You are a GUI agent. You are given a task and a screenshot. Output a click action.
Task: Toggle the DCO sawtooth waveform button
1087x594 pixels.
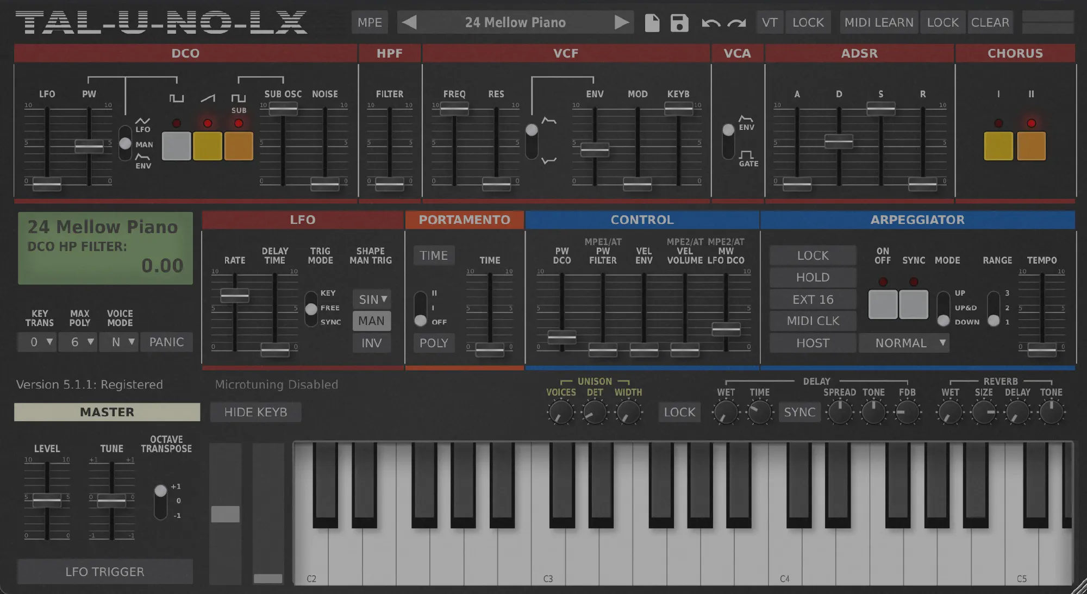pos(208,146)
